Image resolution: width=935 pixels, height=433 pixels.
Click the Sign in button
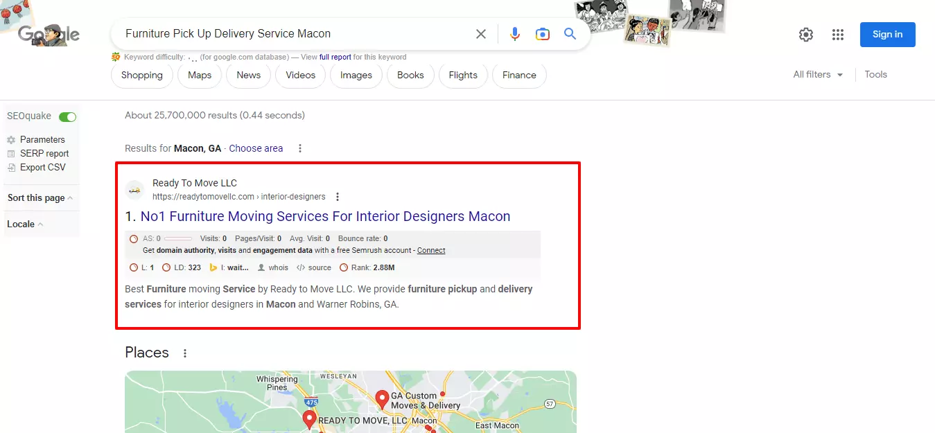(x=887, y=35)
